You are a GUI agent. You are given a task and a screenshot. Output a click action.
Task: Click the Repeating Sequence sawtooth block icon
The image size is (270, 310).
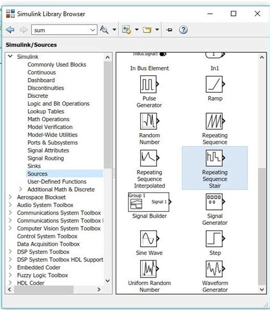215,121
